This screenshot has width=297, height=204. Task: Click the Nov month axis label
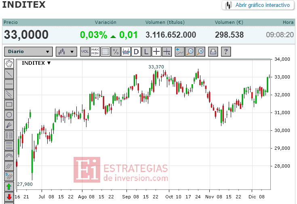[210, 197]
